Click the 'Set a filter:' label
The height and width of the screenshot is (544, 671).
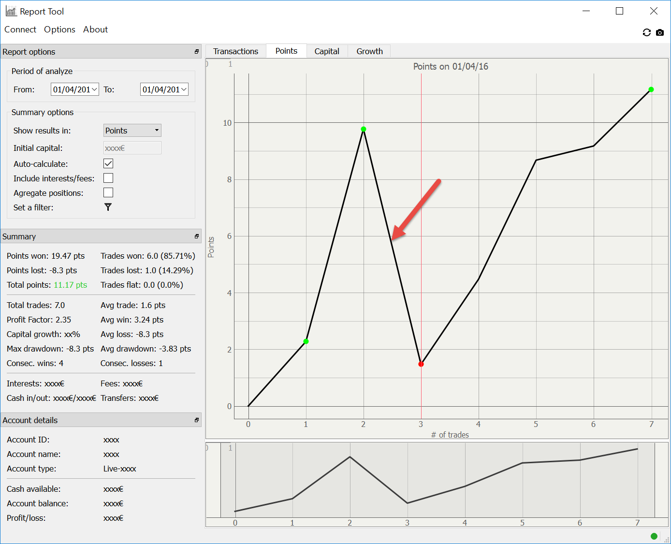click(x=33, y=207)
